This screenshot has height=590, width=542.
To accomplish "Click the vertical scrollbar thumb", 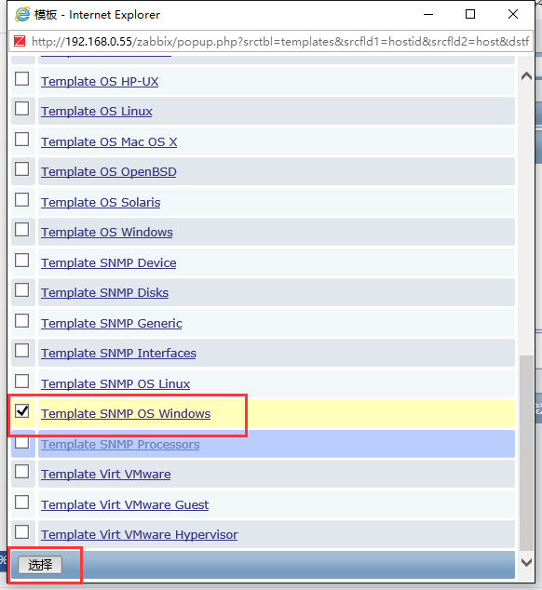I will tap(526, 453).
